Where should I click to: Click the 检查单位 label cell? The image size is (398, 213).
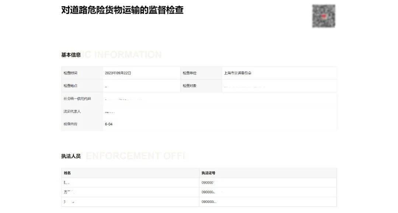(189, 73)
